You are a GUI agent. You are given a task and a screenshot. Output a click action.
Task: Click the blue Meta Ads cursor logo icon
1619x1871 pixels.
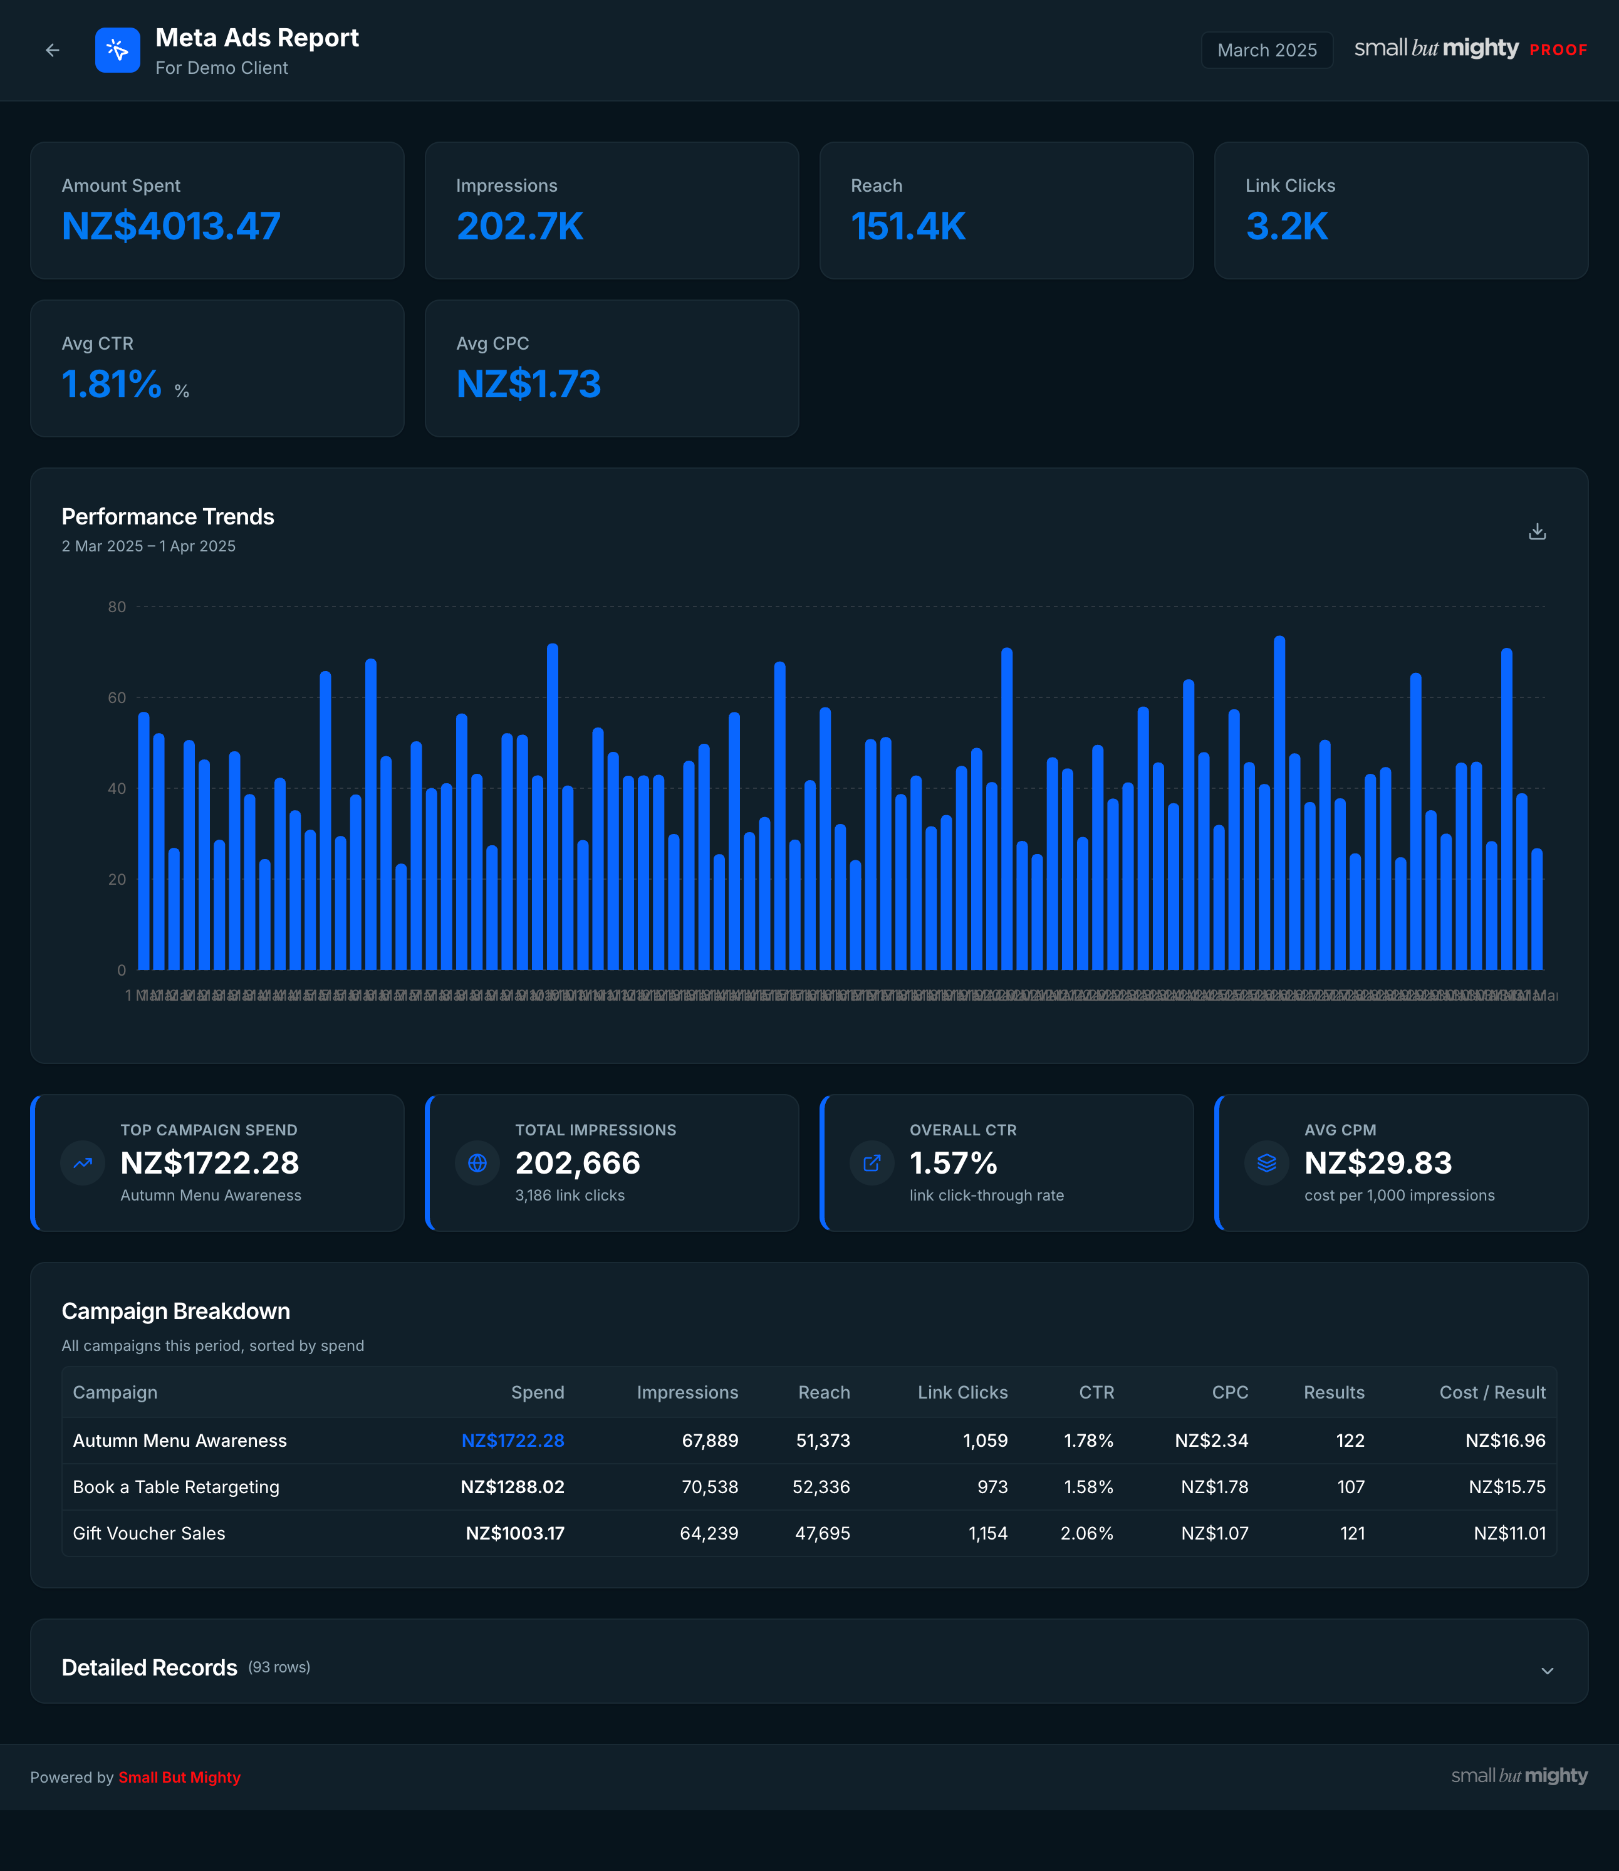pos(117,51)
